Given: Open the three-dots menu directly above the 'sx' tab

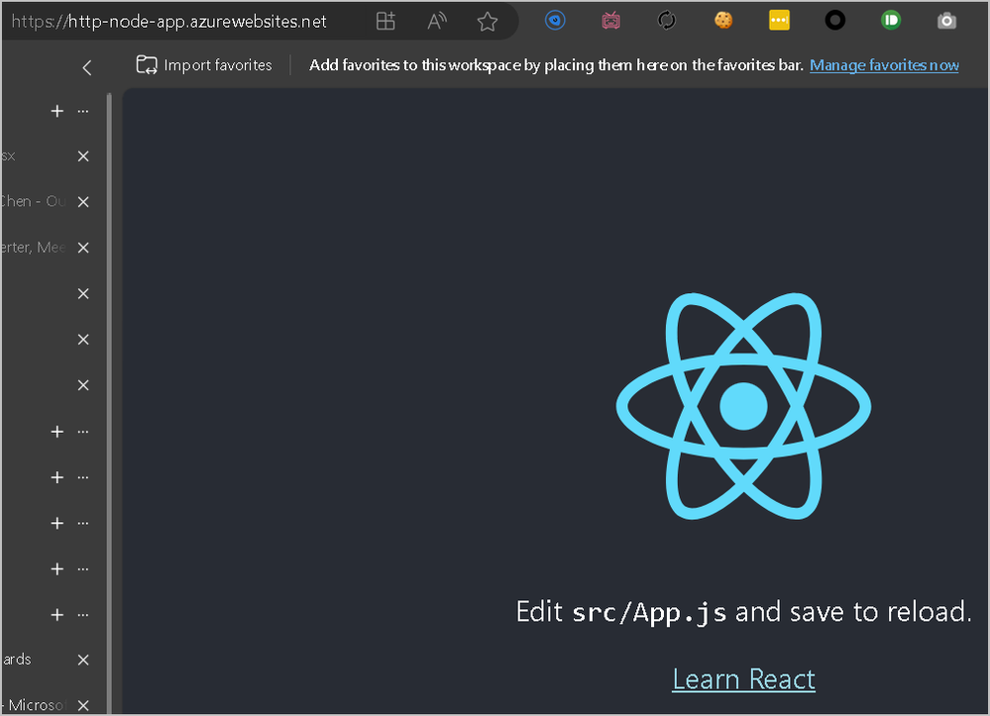Looking at the screenshot, I should [x=82, y=111].
